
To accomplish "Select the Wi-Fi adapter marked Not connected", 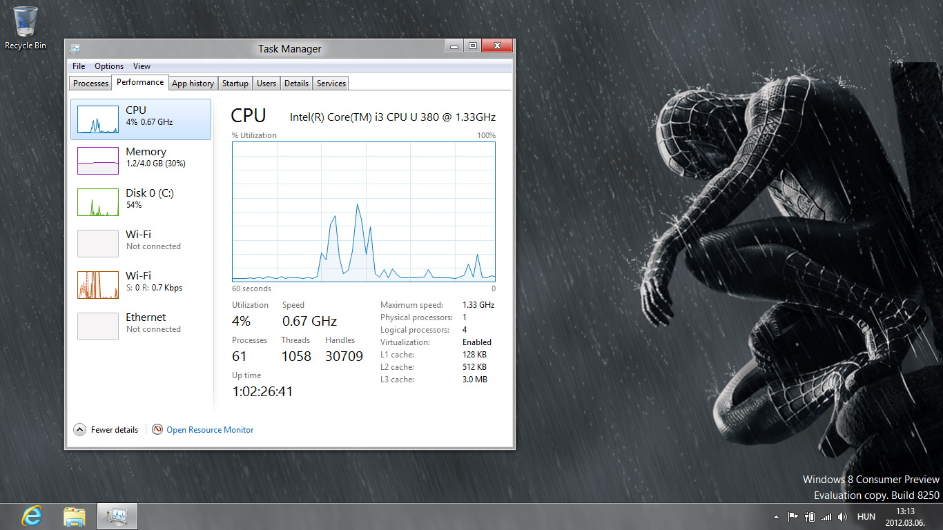I will [x=141, y=244].
